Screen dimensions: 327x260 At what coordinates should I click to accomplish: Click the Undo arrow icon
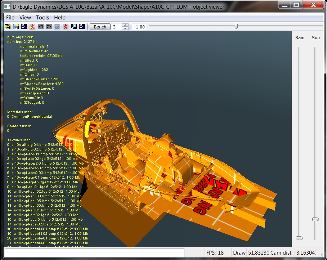click(x=41, y=27)
